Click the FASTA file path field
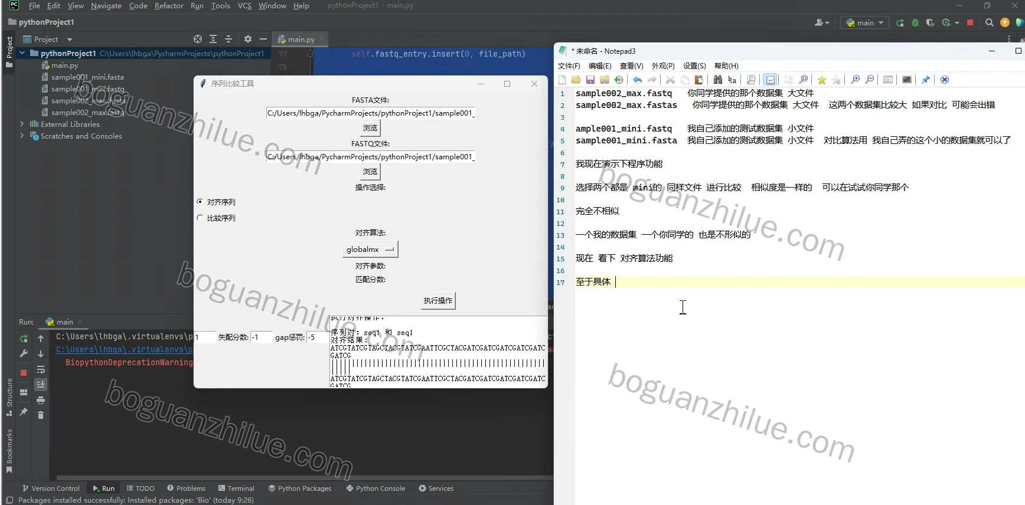The width and height of the screenshot is (1025, 505). 370,113
